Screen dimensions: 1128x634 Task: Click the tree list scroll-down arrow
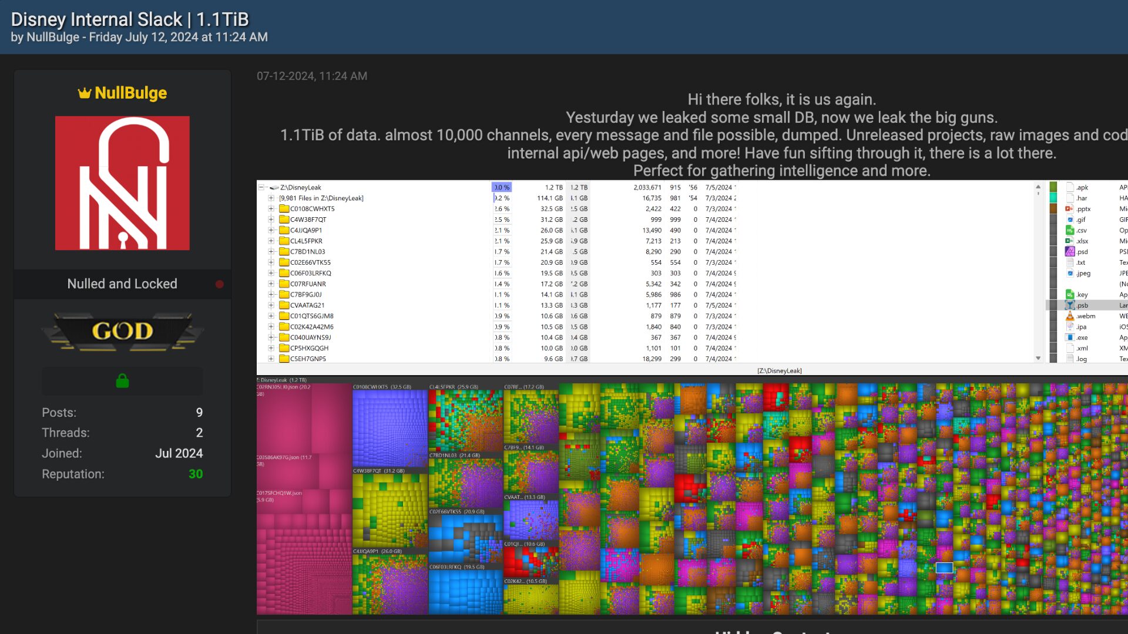1038,358
